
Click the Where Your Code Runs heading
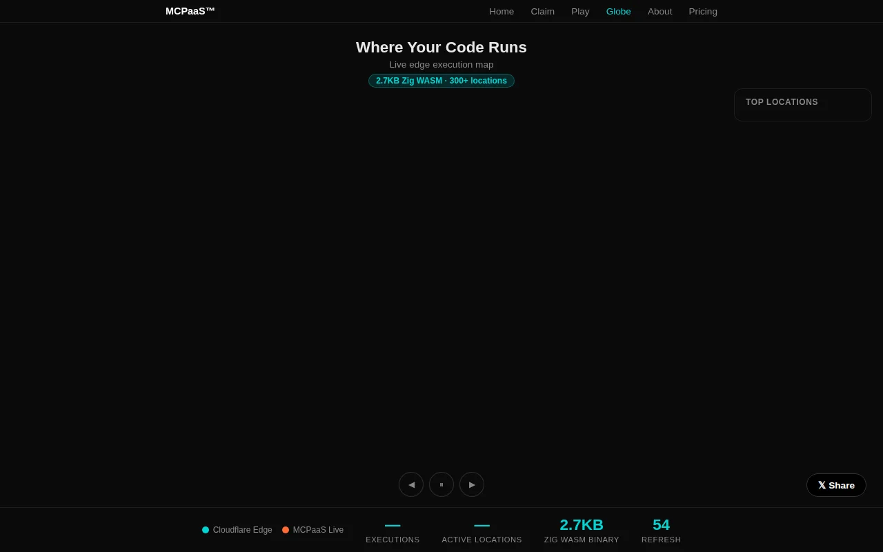441,48
